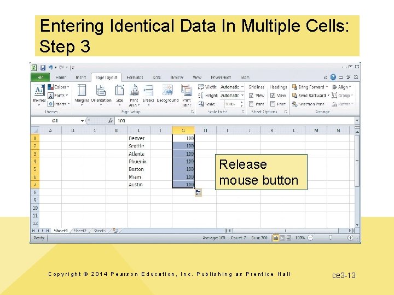Select the cell containing Phoenix

pyautogui.click(x=139, y=161)
